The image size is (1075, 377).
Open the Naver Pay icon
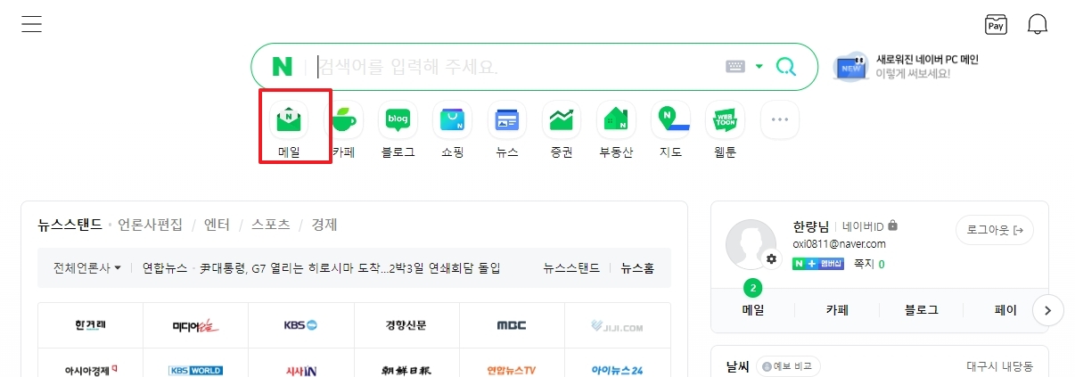click(x=996, y=24)
